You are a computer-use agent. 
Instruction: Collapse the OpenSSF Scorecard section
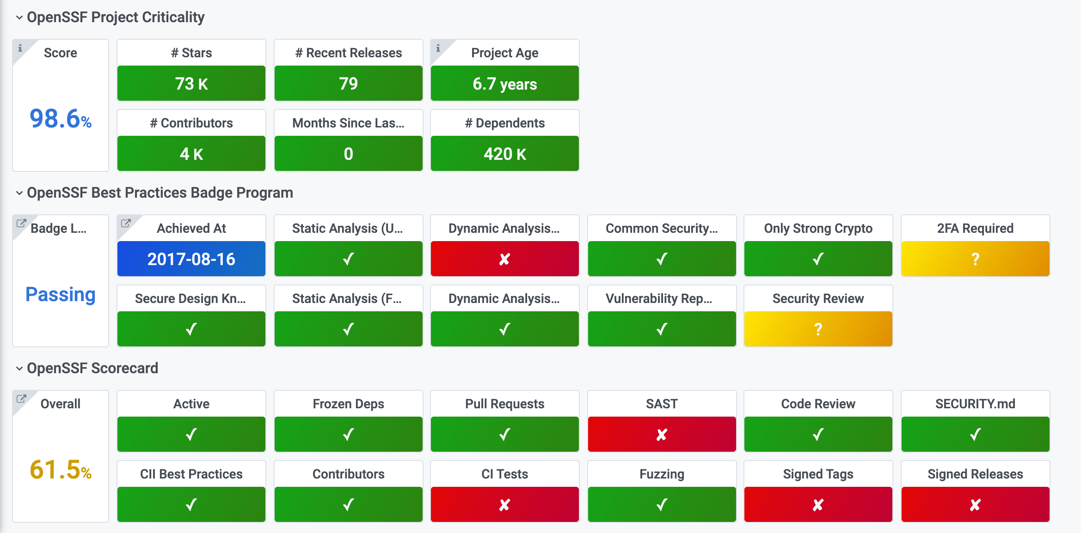[x=18, y=368]
